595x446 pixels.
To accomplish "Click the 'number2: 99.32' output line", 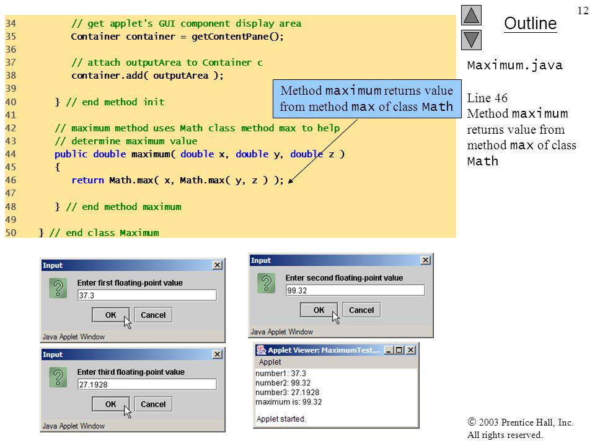I will (283, 383).
